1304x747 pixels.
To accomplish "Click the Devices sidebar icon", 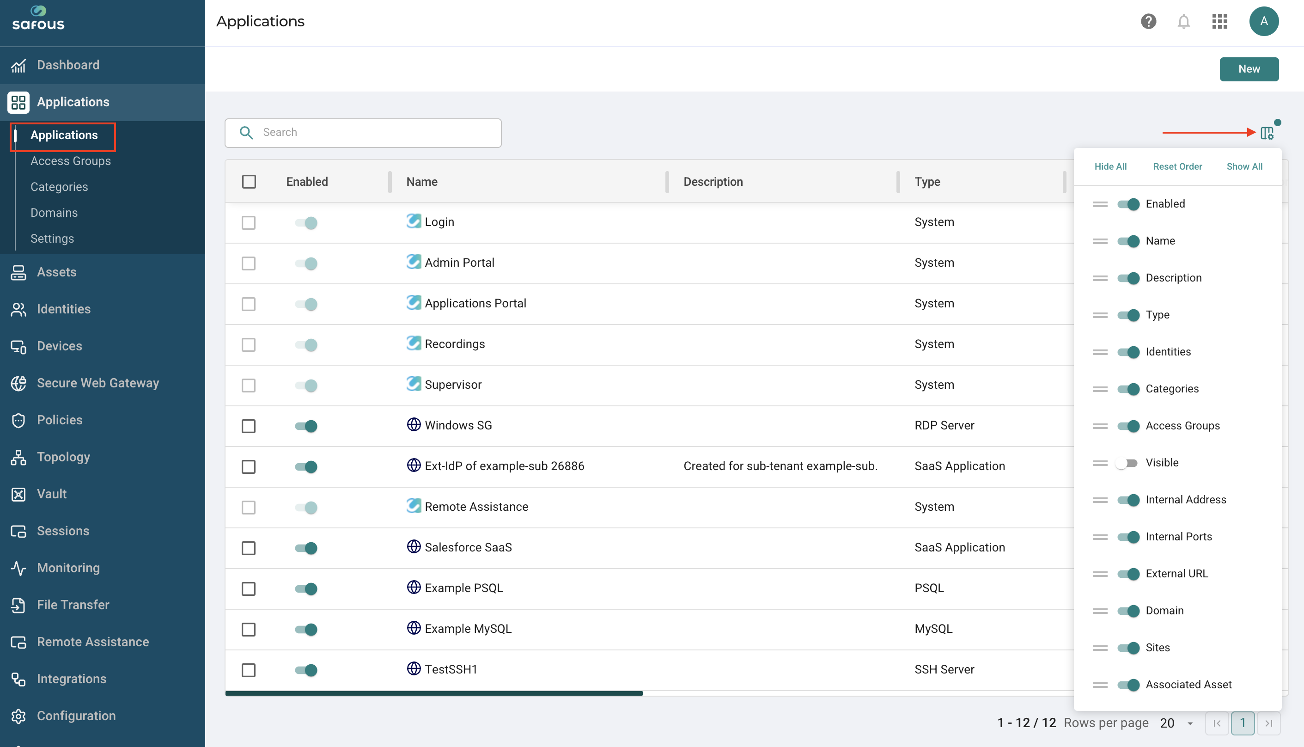I will [x=18, y=346].
